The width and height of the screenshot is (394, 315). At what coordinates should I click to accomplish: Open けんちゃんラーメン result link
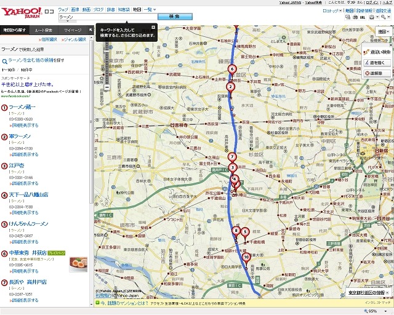[x=29, y=223]
